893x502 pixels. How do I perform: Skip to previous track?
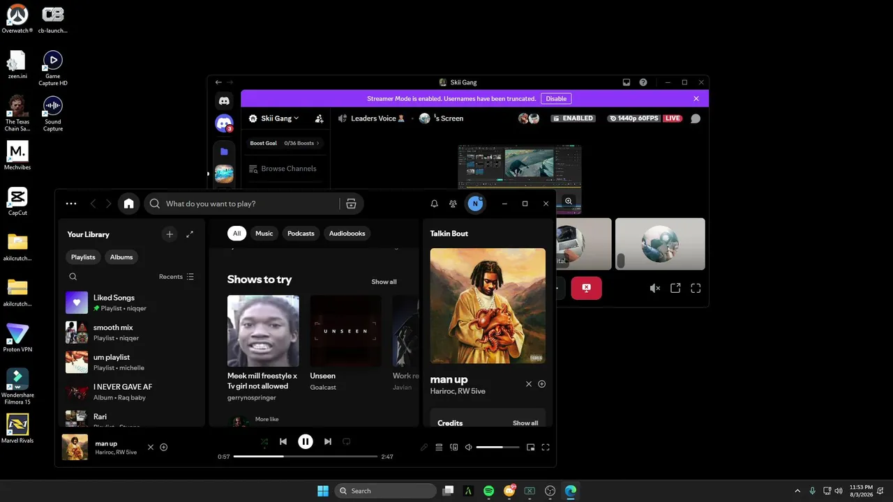(x=283, y=441)
